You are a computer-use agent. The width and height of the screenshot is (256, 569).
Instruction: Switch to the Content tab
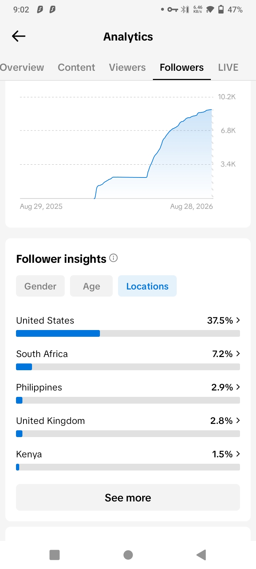[x=76, y=67]
